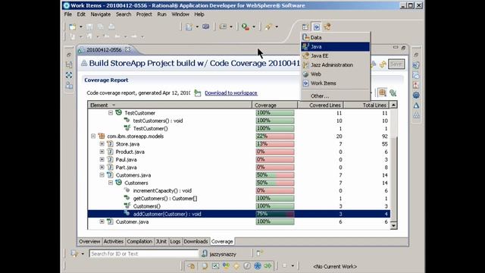485x273 pixels.
Task: Open the File menu
Action: tap(68, 14)
